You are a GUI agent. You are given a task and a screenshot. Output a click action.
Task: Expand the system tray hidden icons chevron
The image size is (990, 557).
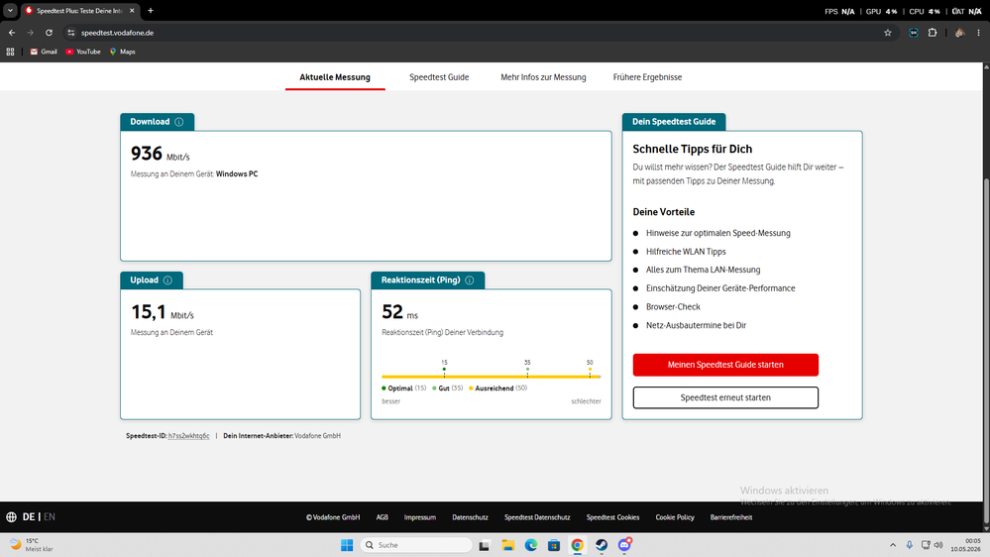[893, 545]
